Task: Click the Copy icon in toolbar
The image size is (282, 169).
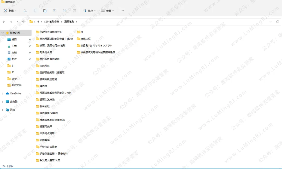Action: coord(35,11)
